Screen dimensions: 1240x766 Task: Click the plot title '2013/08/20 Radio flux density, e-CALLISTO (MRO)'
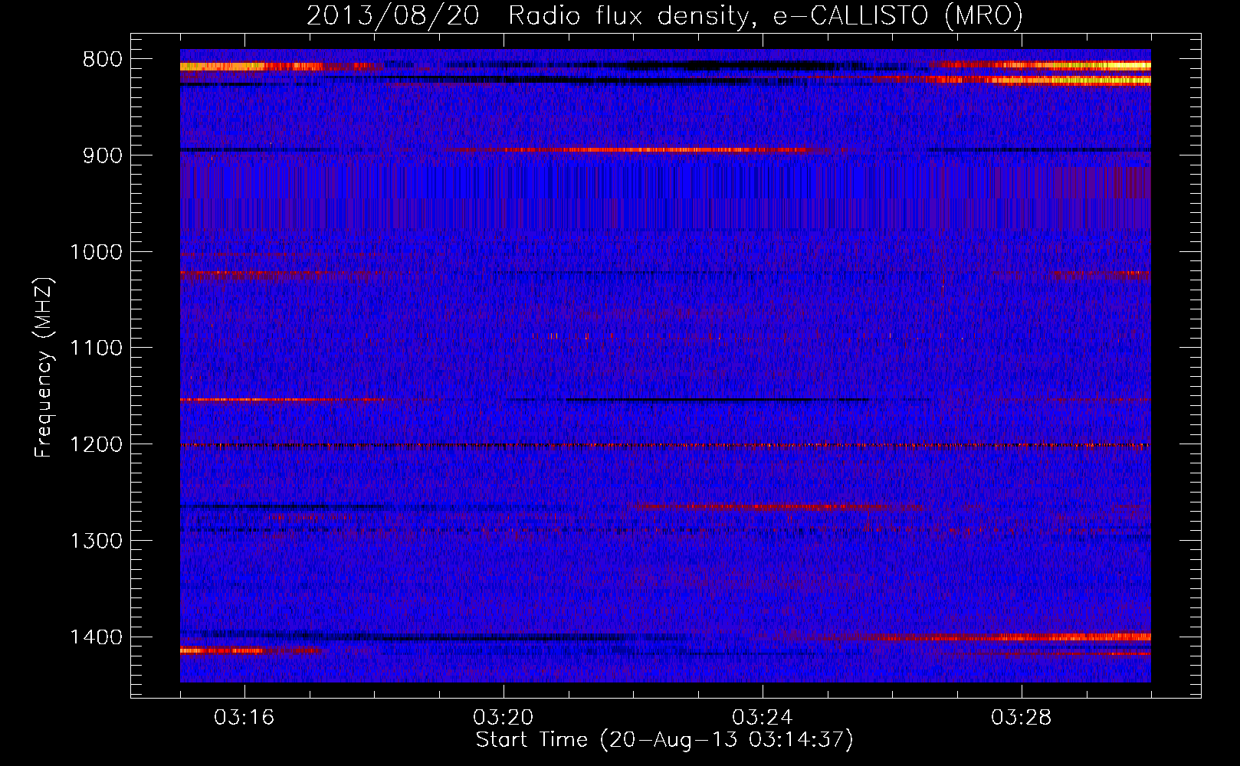[664, 15]
